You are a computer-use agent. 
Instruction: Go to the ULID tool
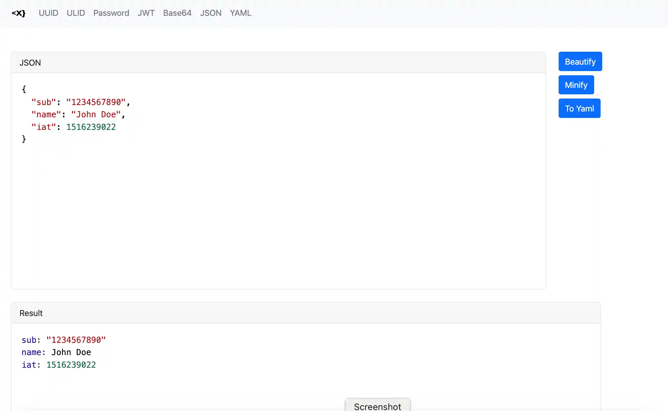coord(76,13)
